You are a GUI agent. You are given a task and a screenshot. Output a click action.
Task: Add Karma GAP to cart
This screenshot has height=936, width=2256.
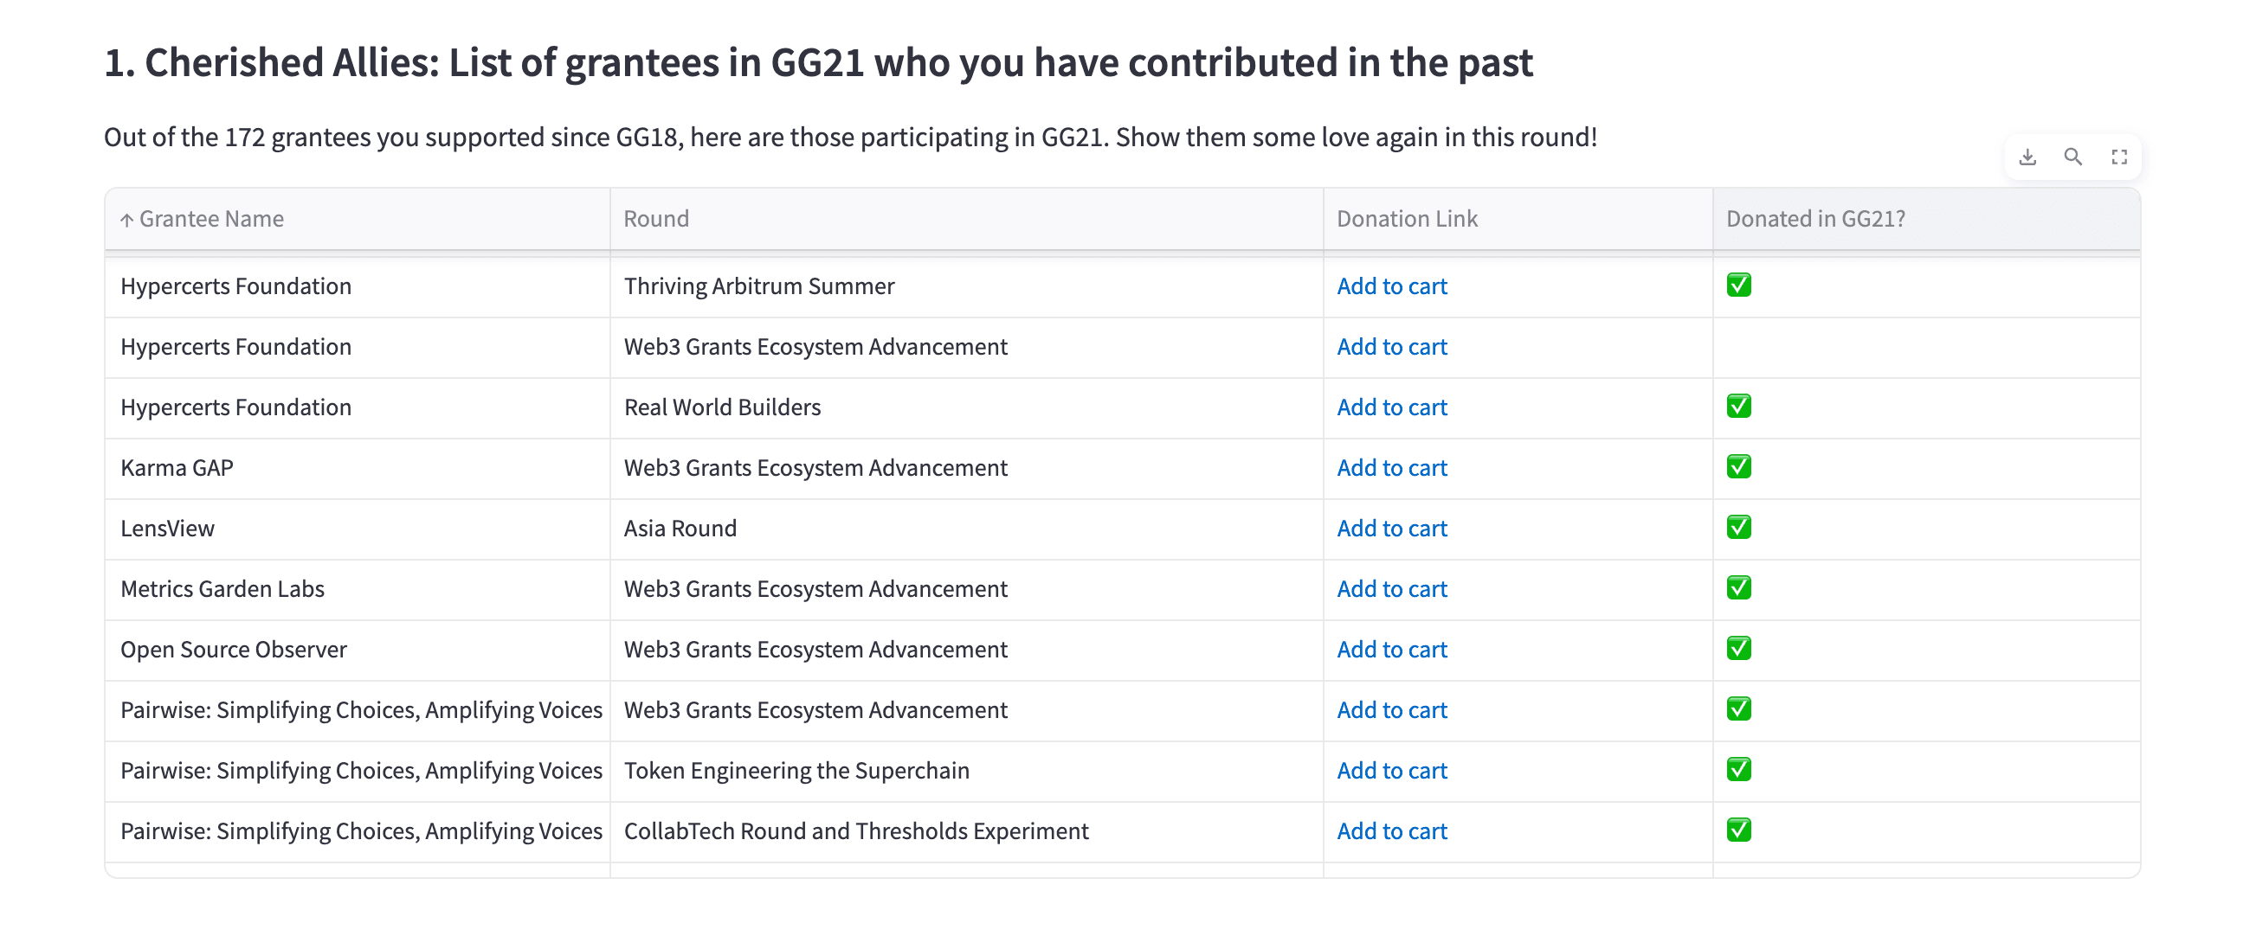(x=1392, y=468)
